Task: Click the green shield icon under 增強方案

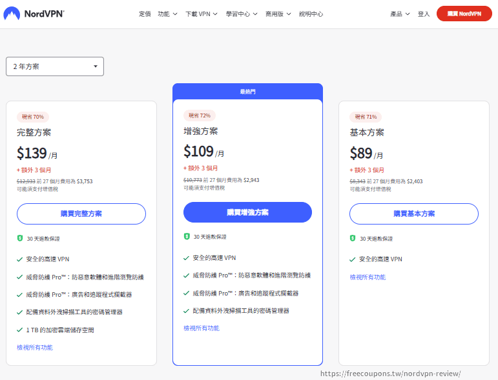Action: pyautogui.click(x=187, y=236)
